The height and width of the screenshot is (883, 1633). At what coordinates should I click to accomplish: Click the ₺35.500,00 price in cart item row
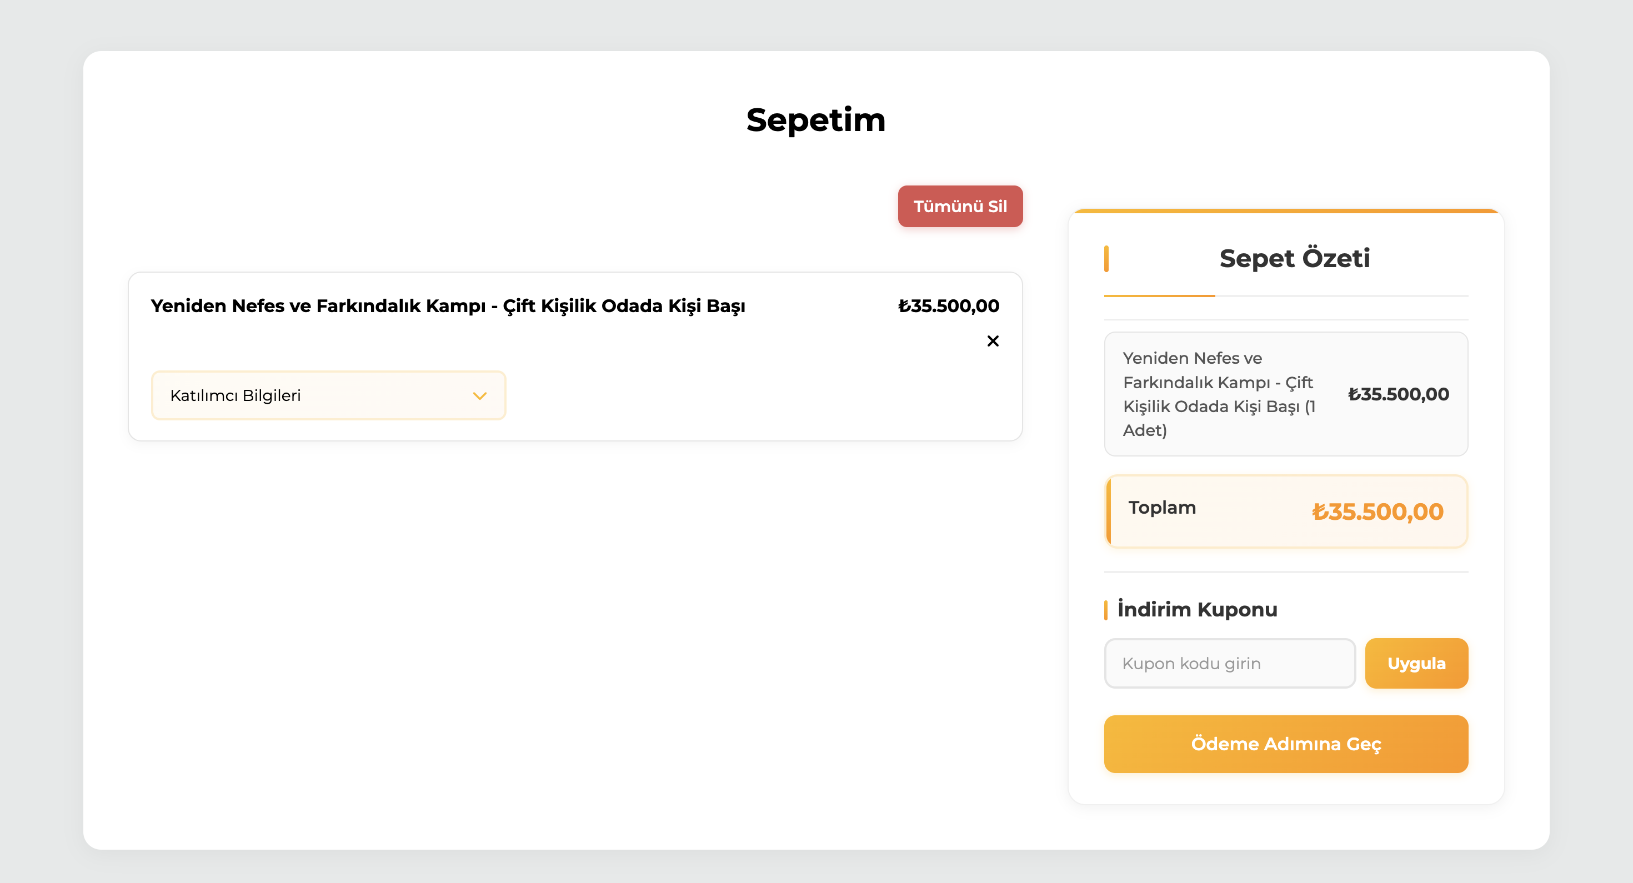(x=948, y=305)
